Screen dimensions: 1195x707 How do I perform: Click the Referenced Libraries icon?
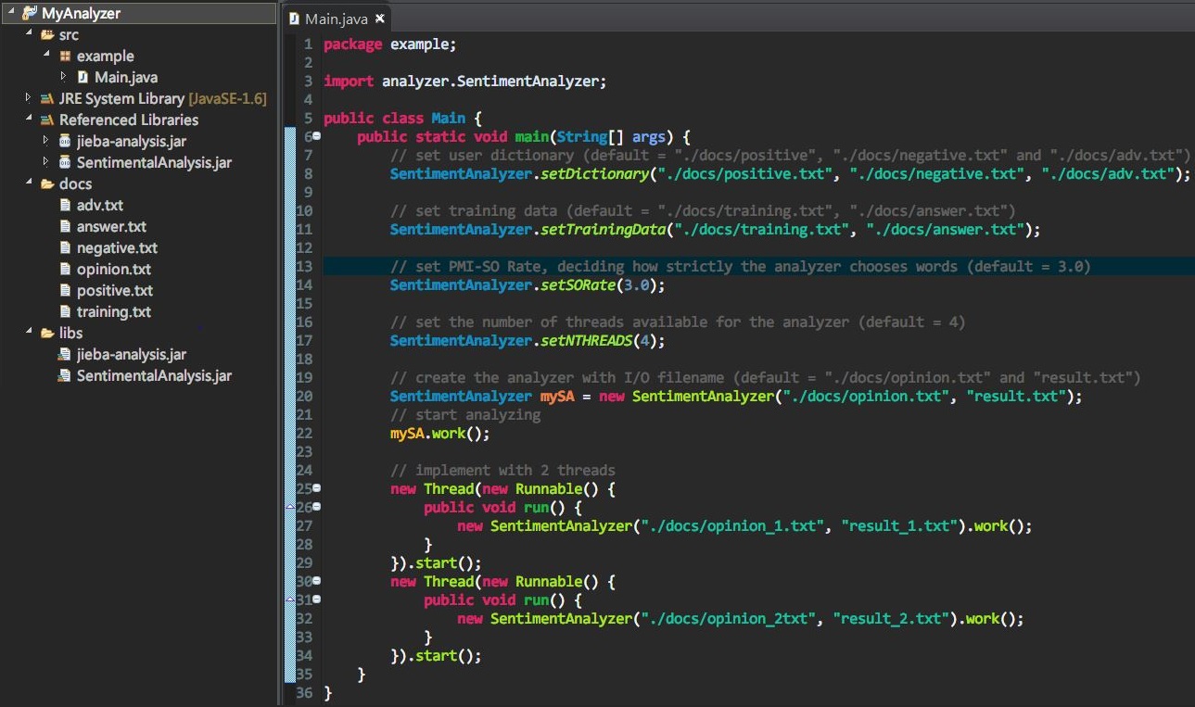47,120
